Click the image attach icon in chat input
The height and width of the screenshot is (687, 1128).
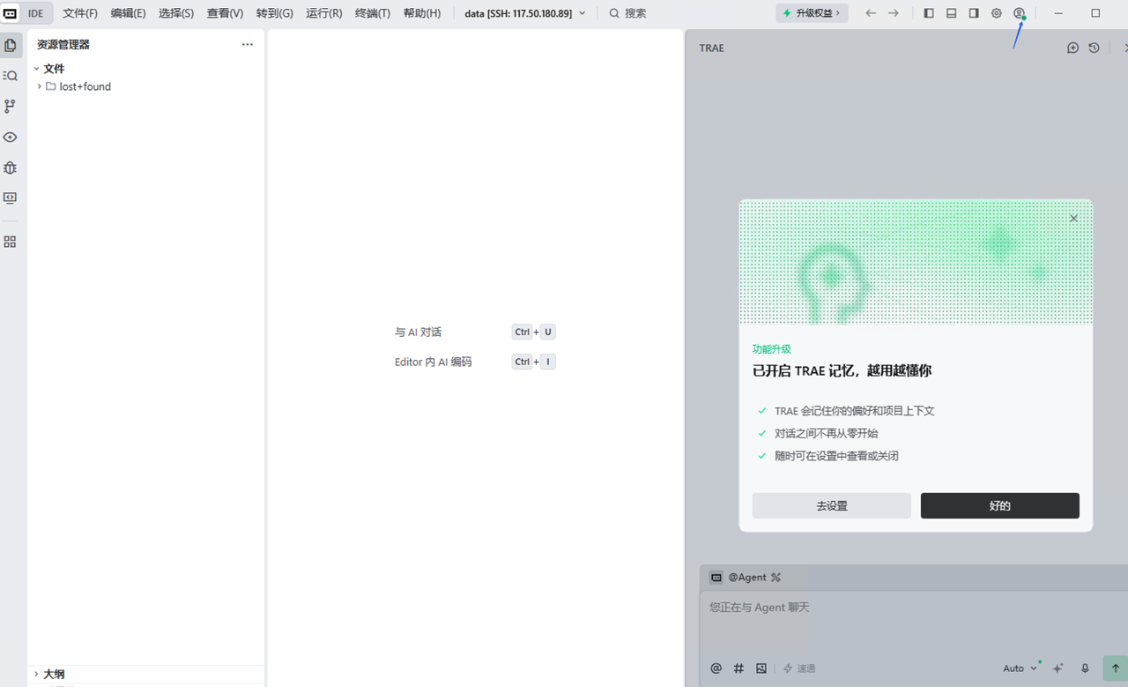pyautogui.click(x=761, y=668)
